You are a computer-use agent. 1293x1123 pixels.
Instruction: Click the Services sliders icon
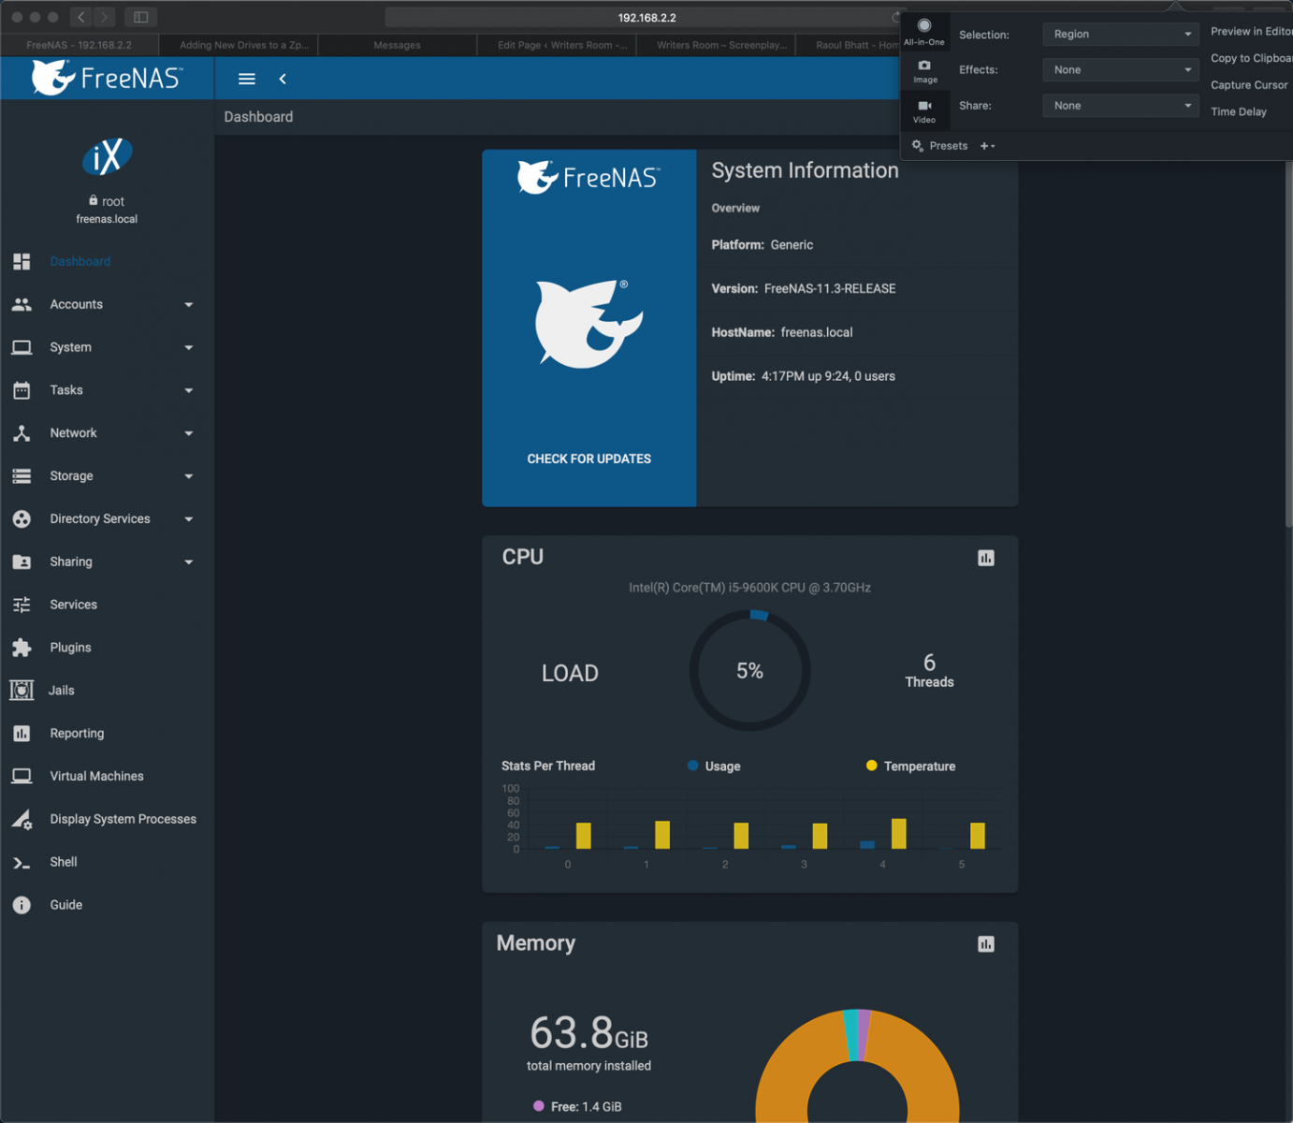22,605
